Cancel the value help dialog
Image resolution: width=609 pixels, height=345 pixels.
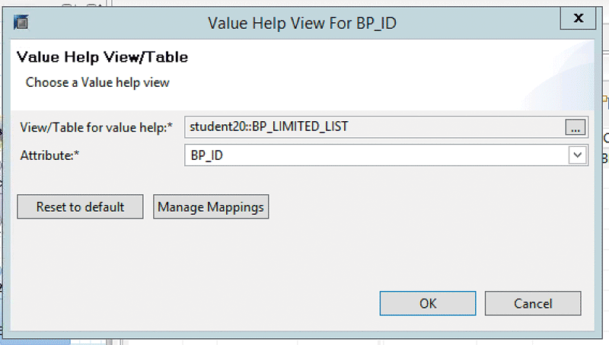pos(533,303)
